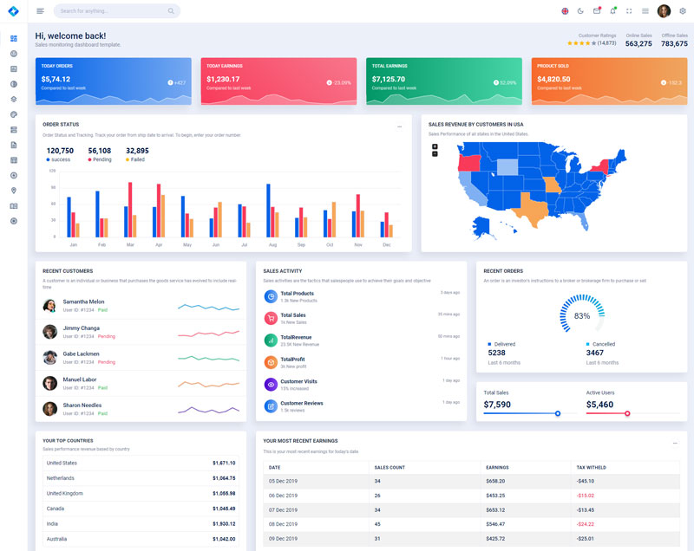This screenshot has width=694, height=551.
Task: Open the right-side header menu lines icon
Action: tap(645, 11)
